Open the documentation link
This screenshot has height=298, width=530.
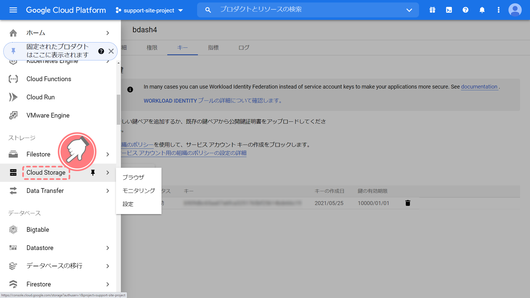pos(479,87)
